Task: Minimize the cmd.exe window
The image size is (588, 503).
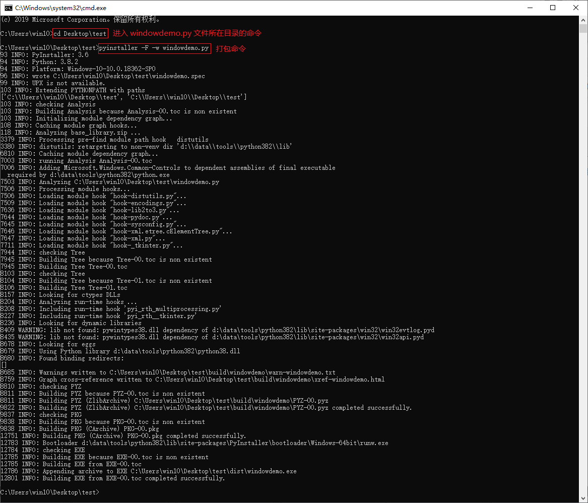Action: [x=530, y=8]
